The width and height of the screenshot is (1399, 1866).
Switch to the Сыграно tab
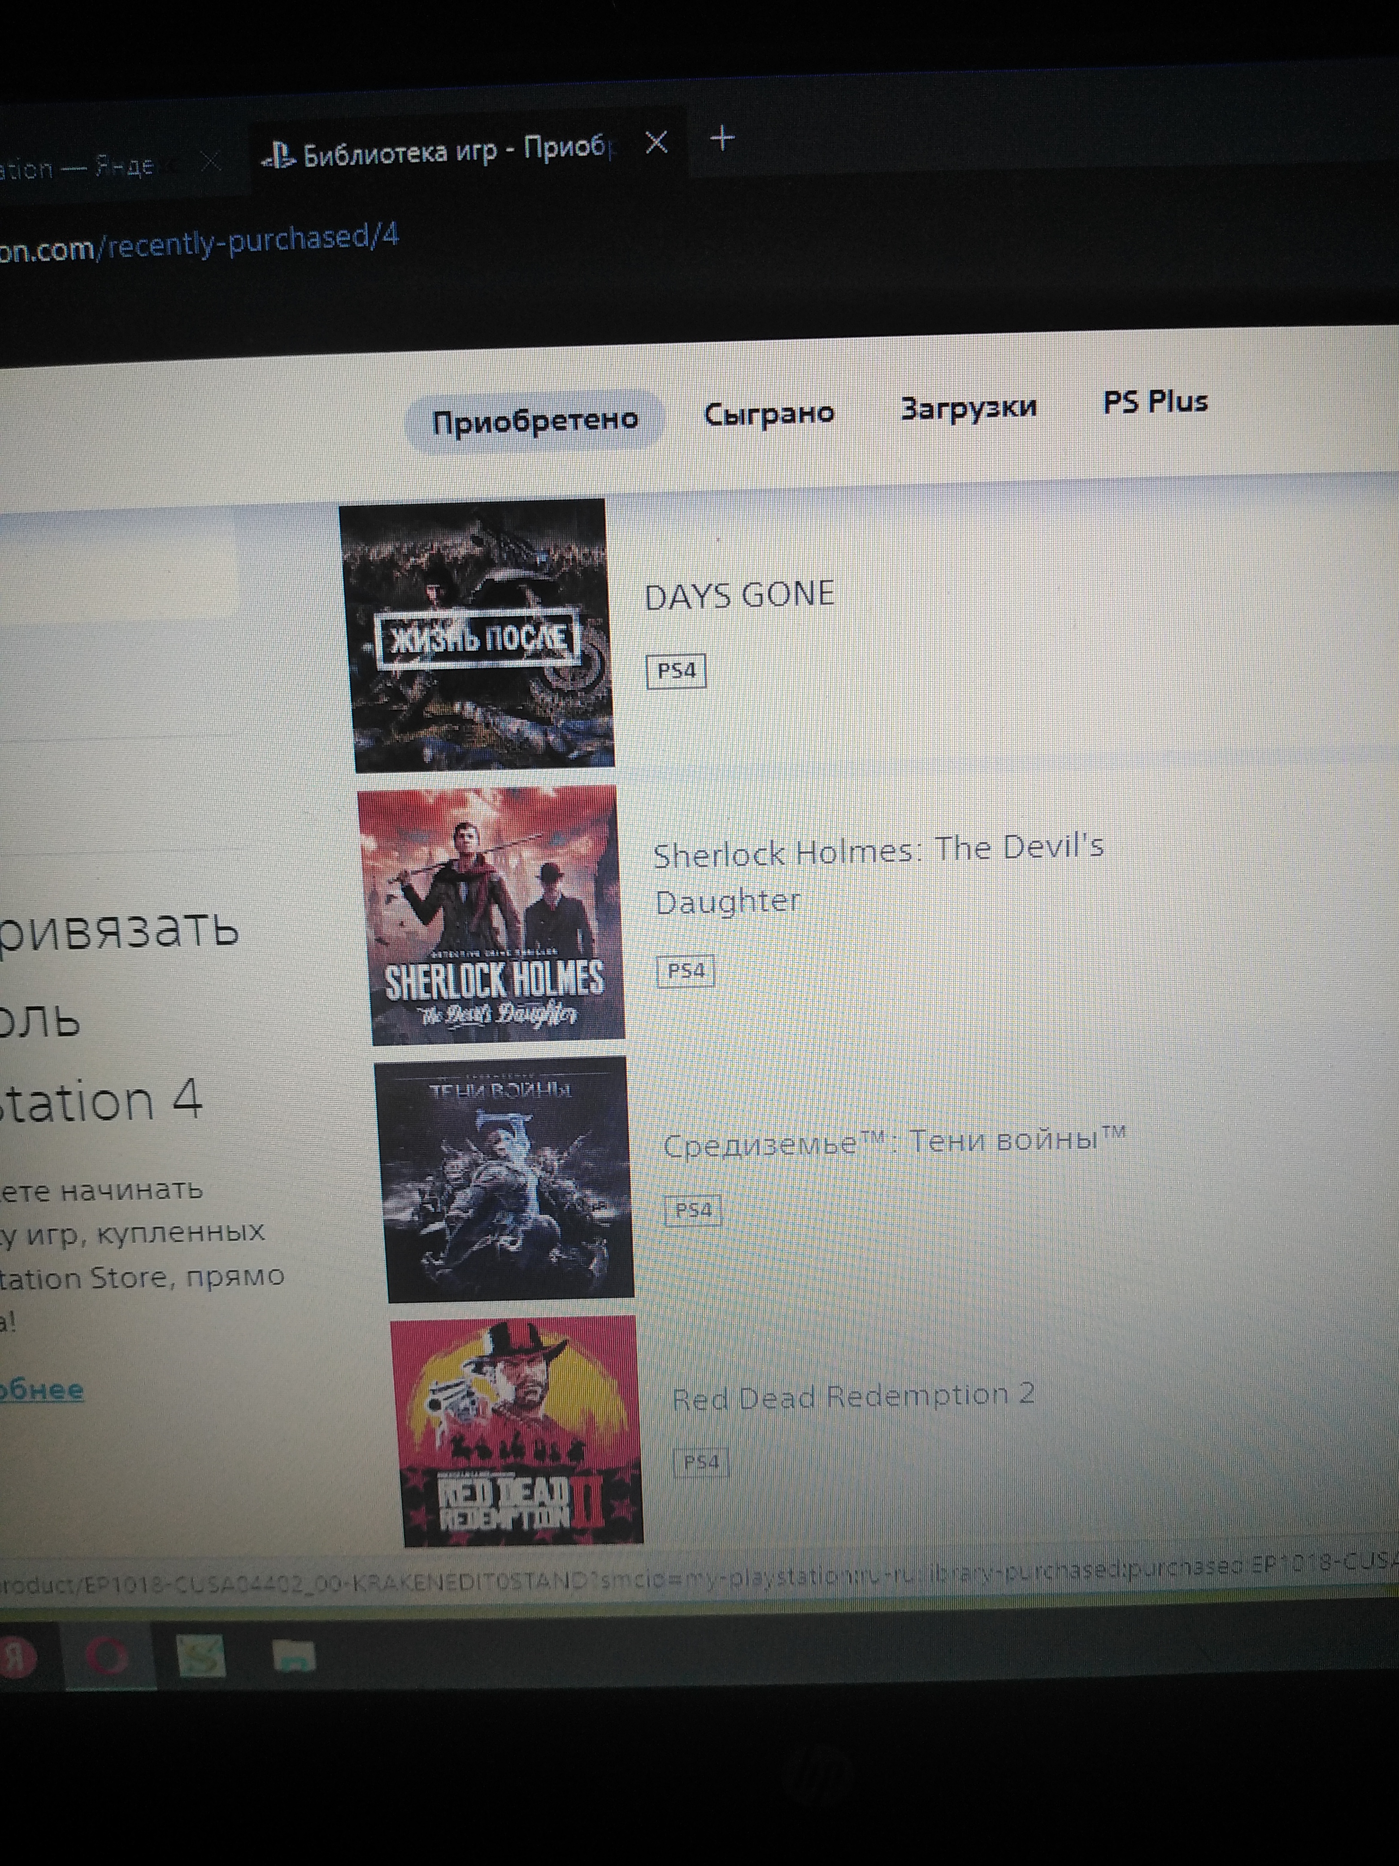coord(768,414)
